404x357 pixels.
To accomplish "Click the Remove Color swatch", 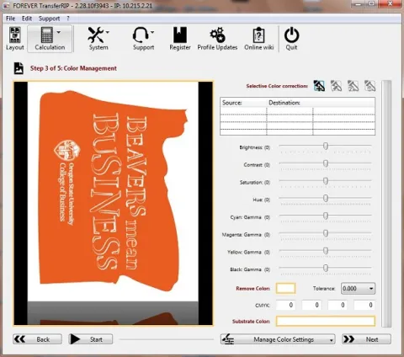I will pyautogui.click(x=285, y=288).
